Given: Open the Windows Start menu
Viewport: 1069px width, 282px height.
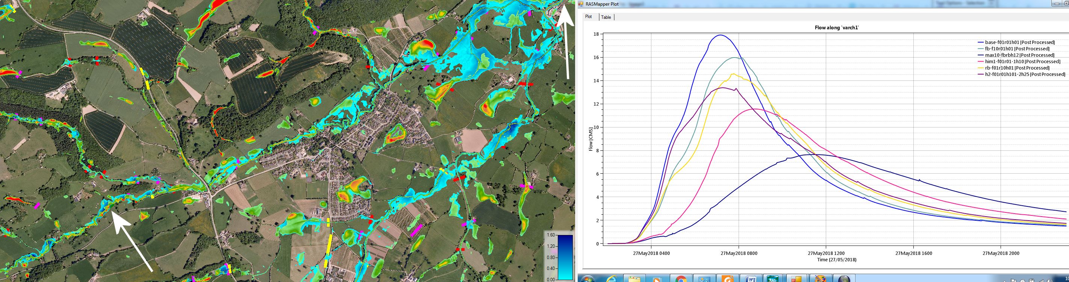Looking at the screenshot, I should click(589, 279).
